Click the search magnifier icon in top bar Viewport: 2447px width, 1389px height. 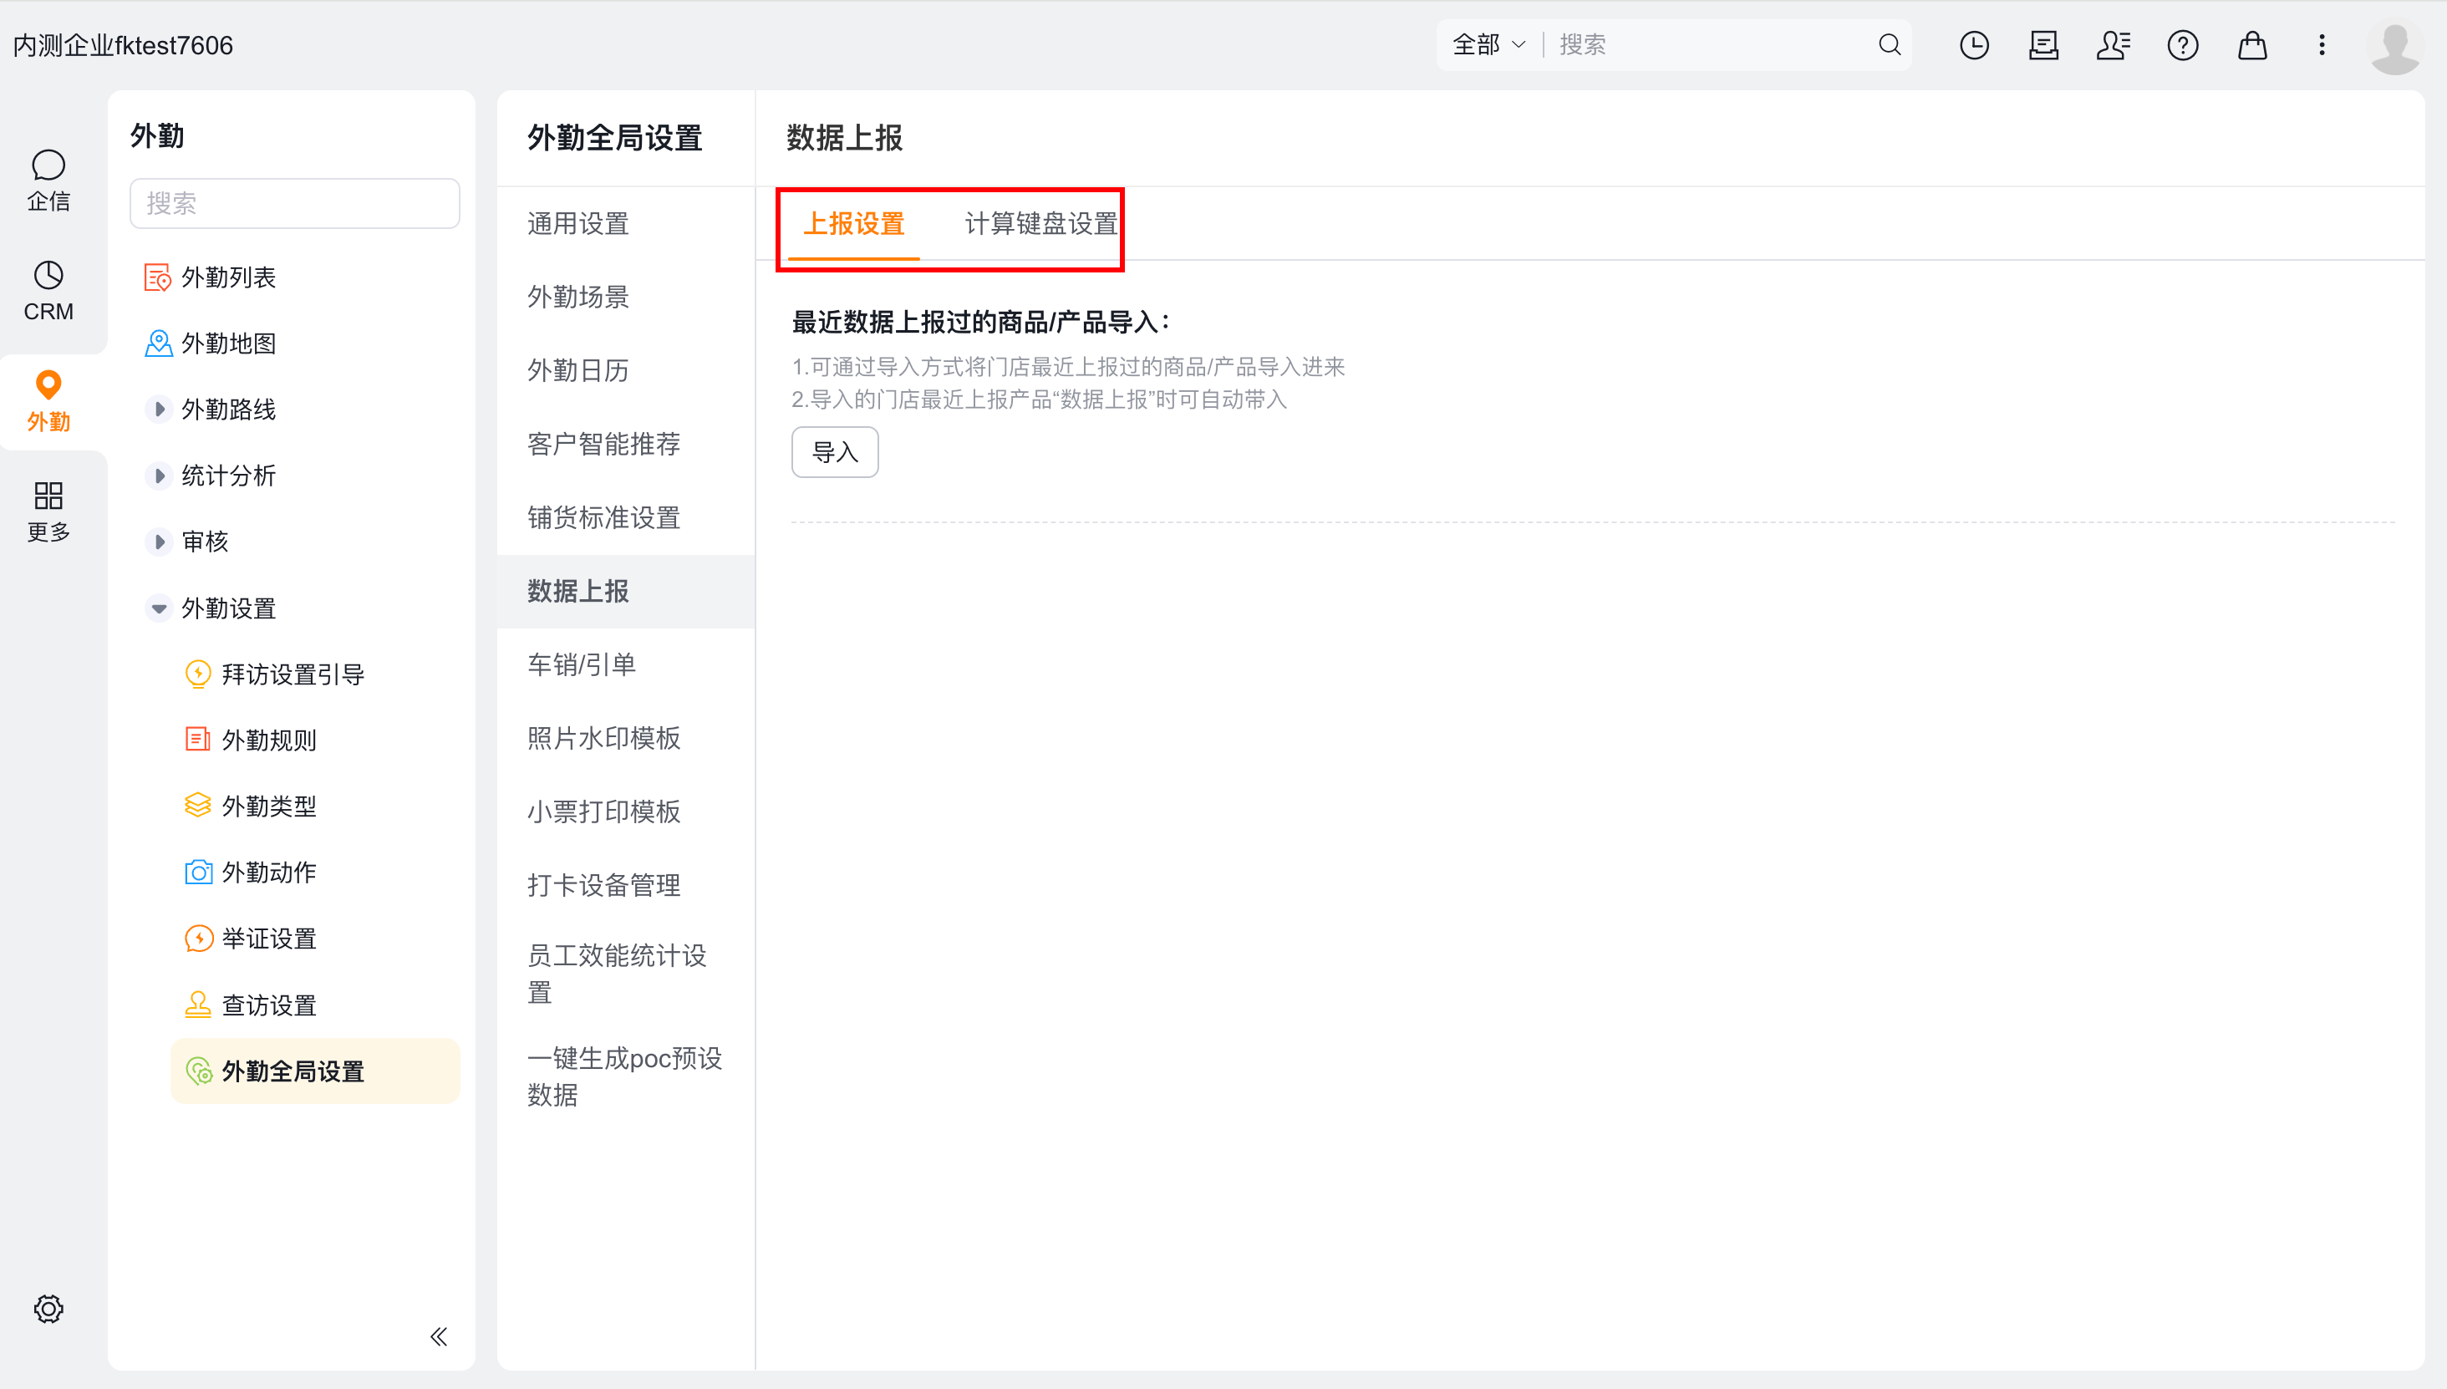pyautogui.click(x=1889, y=45)
